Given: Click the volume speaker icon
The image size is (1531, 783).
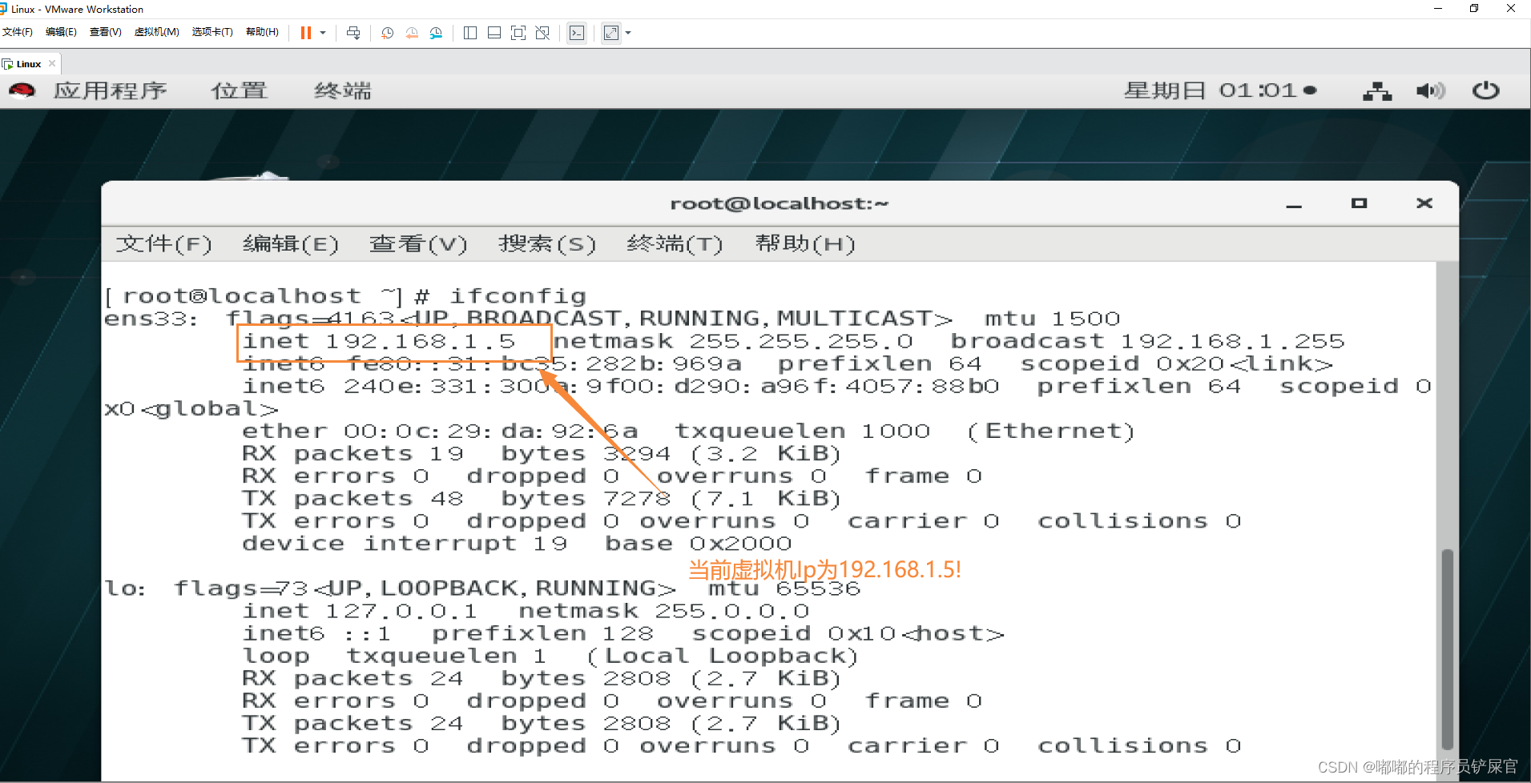Looking at the screenshot, I should (1430, 91).
